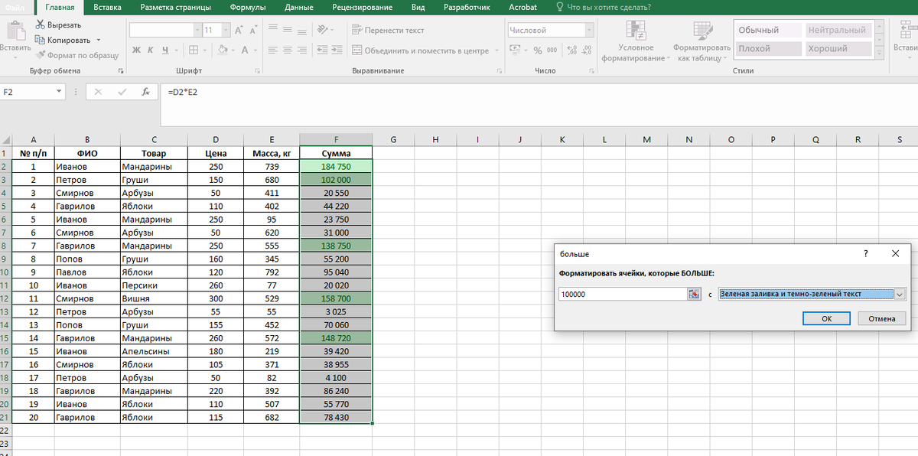Image resolution: width=918 pixels, height=456 pixels.
Task: Open the format style dropdown in the dialog
Action: [x=900, y=294]
